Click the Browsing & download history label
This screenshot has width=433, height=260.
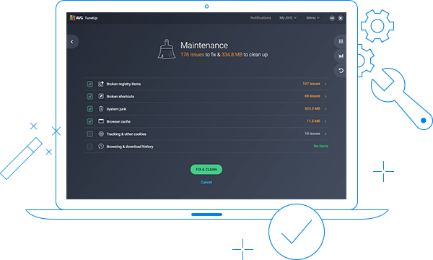point(130,147)
